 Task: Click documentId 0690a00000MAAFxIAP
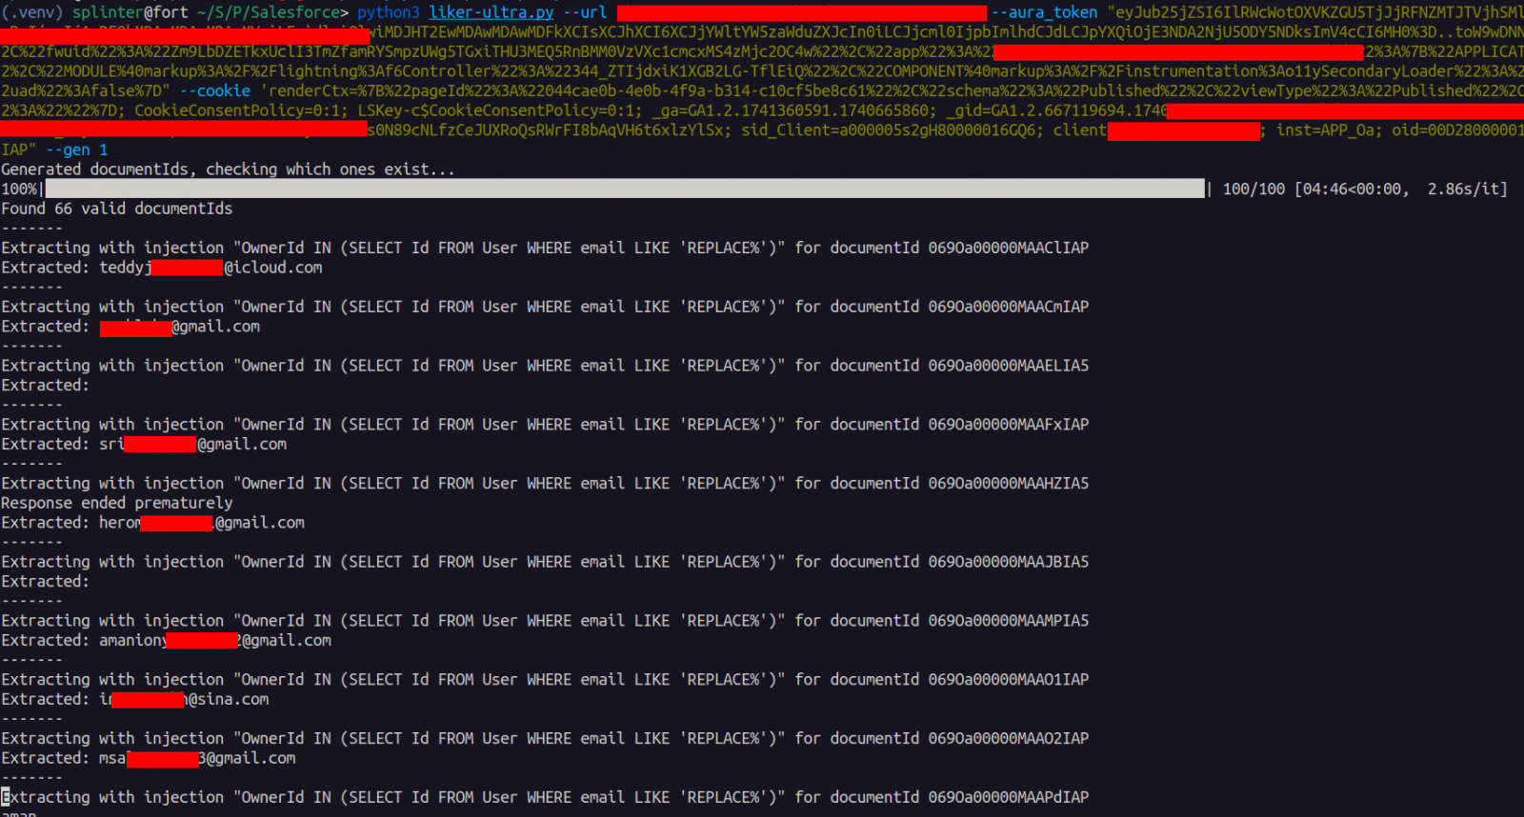pyautogui.click(x=1009, y=425)
